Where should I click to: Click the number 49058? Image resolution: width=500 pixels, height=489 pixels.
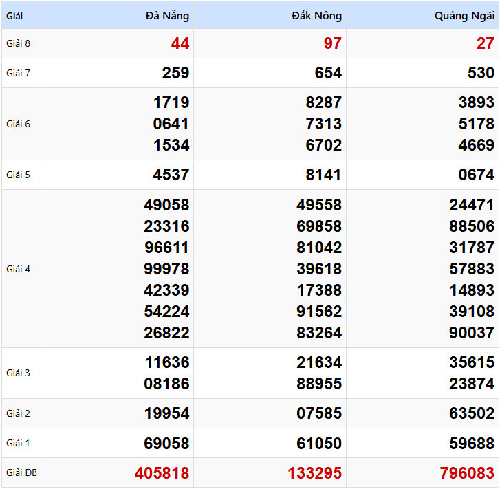[166, 205]
